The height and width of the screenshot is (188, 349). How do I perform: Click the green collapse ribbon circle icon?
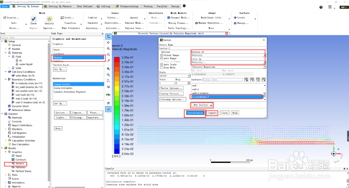184,6
